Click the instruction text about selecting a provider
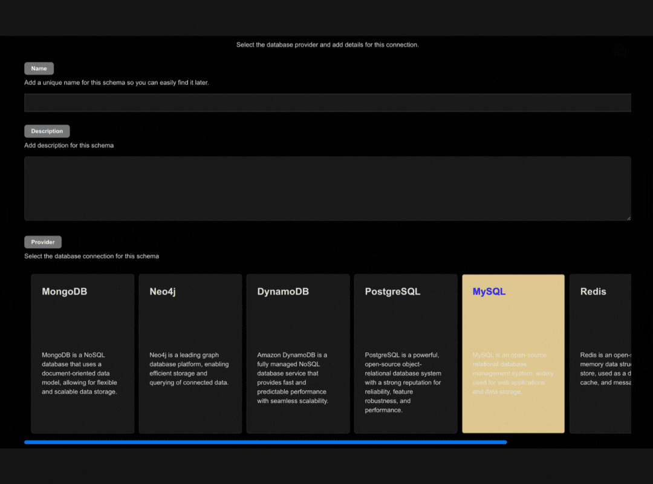The width and height of the screenshot is (653, 484). [326, 44]
